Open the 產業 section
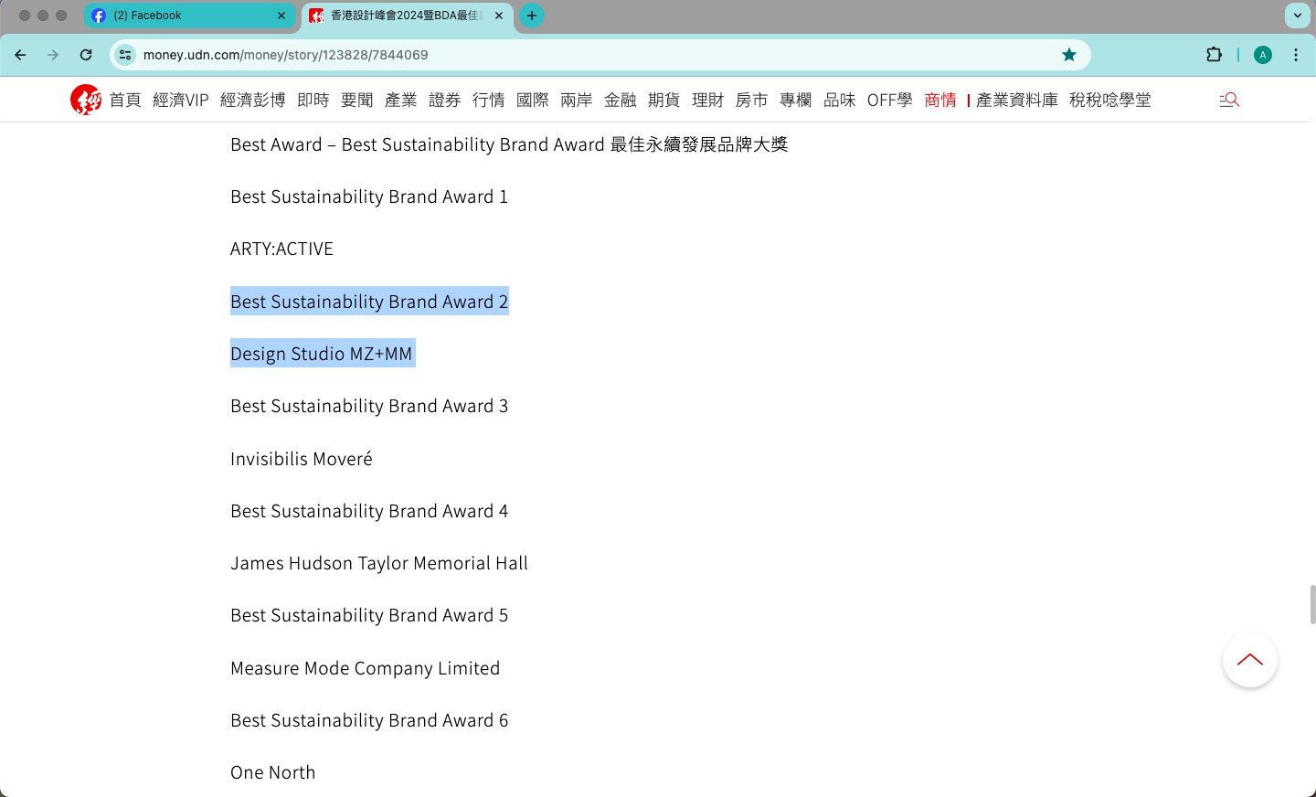The image size is (1316, 797). (401, 100)
